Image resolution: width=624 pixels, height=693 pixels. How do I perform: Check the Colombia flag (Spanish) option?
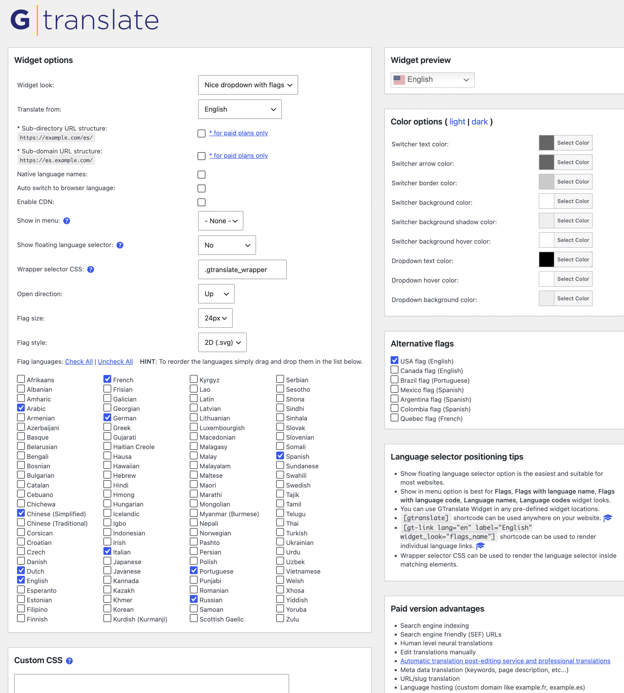395,408
